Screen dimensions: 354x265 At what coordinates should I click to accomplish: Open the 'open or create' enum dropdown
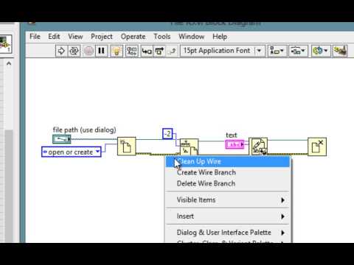click(x=72, y=152)
